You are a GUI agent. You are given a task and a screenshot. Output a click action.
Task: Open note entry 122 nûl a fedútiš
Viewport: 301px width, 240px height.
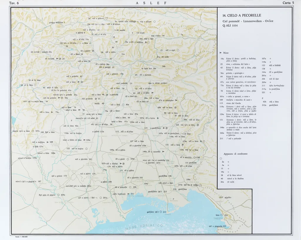[x=271, y=65]
